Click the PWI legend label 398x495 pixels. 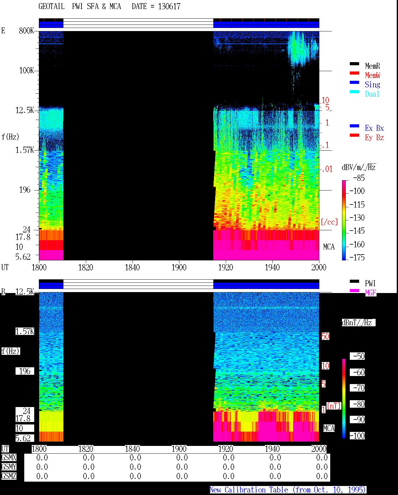tap(371, 283)
